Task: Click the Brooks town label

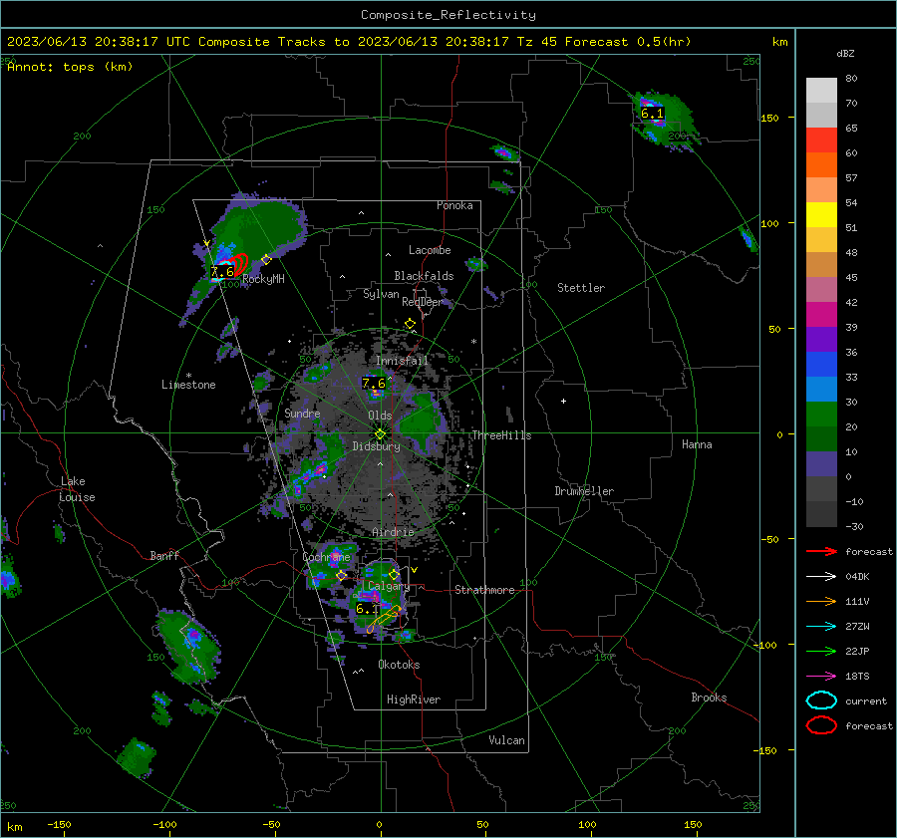Action: [x=709, y=698]
